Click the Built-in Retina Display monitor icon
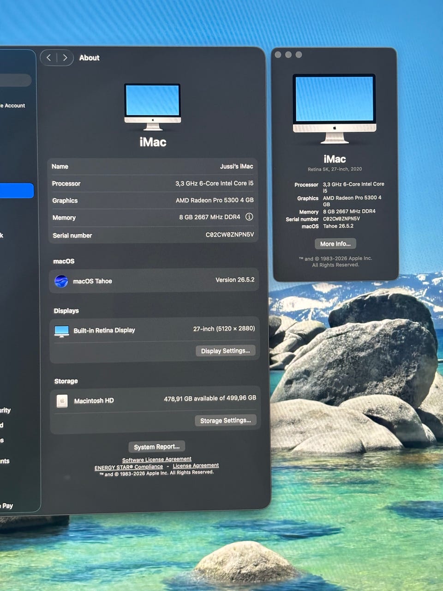443x591 pixels. [x=62, y=331]
